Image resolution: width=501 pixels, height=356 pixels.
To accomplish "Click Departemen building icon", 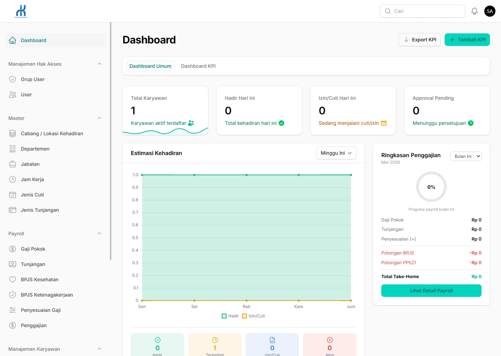I will 13,149.
